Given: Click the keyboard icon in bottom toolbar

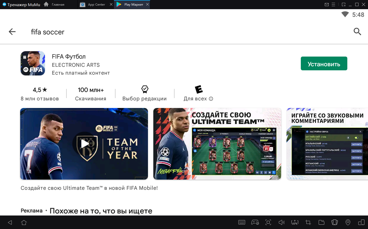Looking at the screenshot, I should (241, 222).
